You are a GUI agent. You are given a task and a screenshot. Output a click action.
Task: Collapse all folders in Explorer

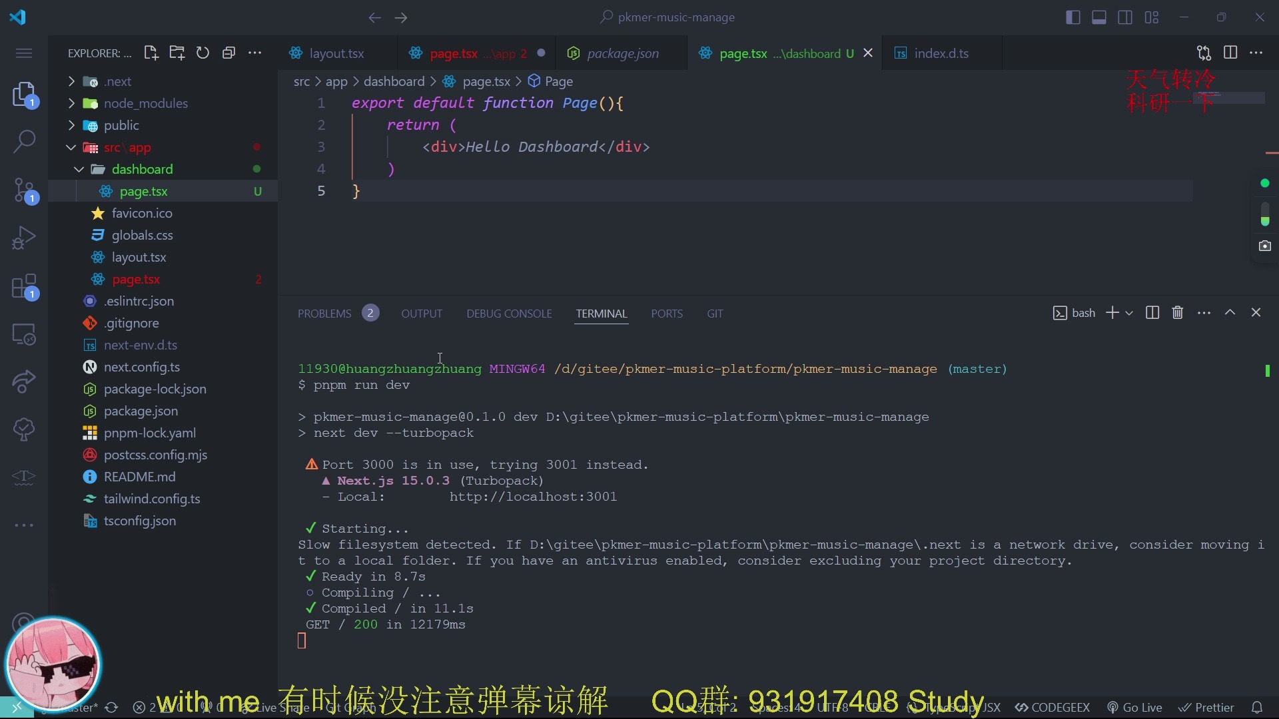point(228,53)
